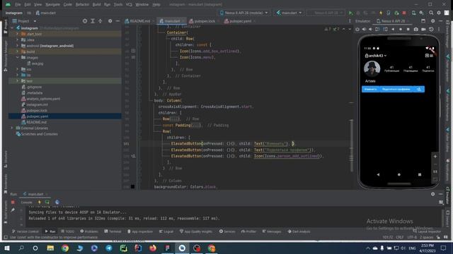
Task: Hide the Project panel with minus icon
Action: (117, 21)
